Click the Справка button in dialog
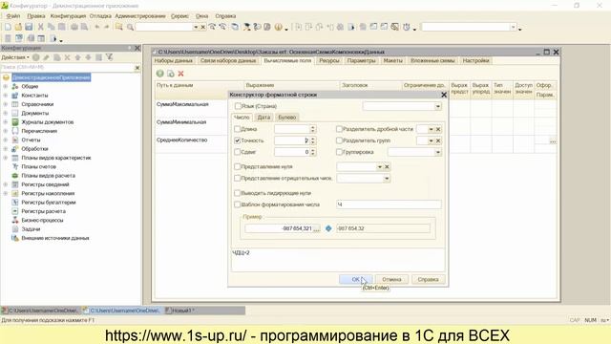This screenshot has height=344, width=611. pos(428,279)
